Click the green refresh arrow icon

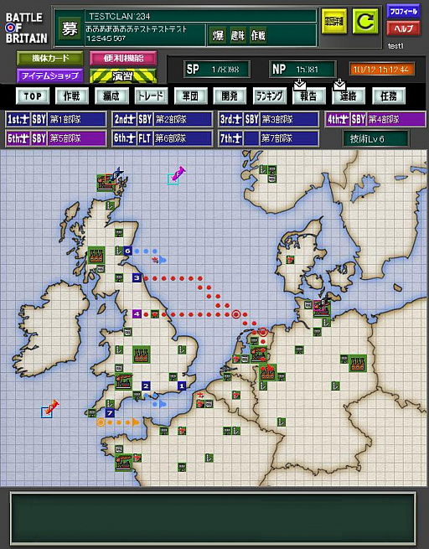(x=365, y=21)
